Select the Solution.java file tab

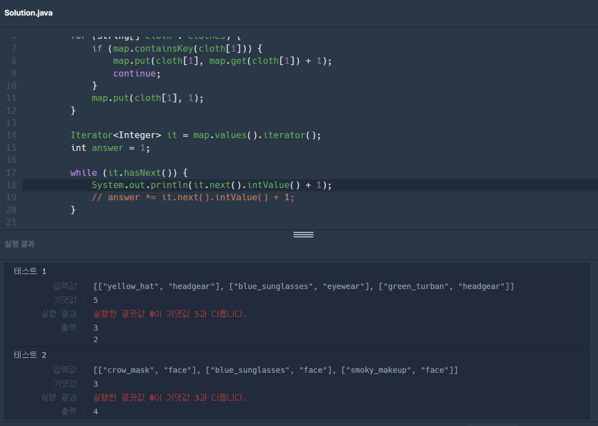pyautogui.click(x=28, y=13)
